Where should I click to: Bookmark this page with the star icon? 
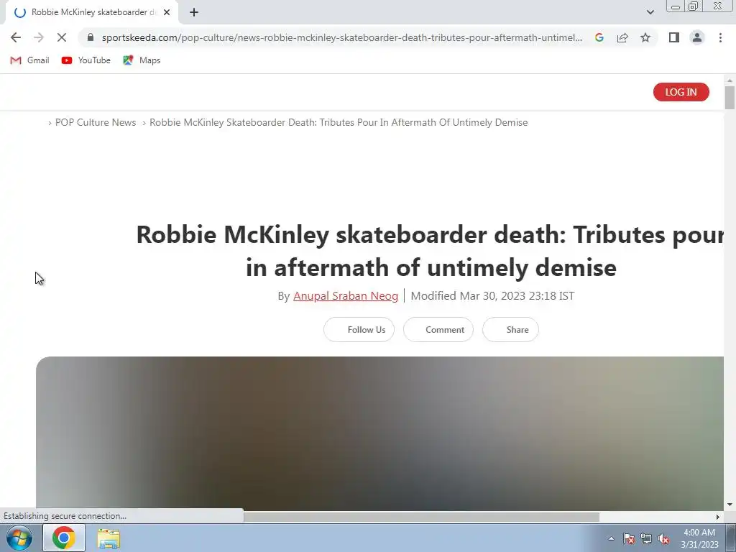645,37
